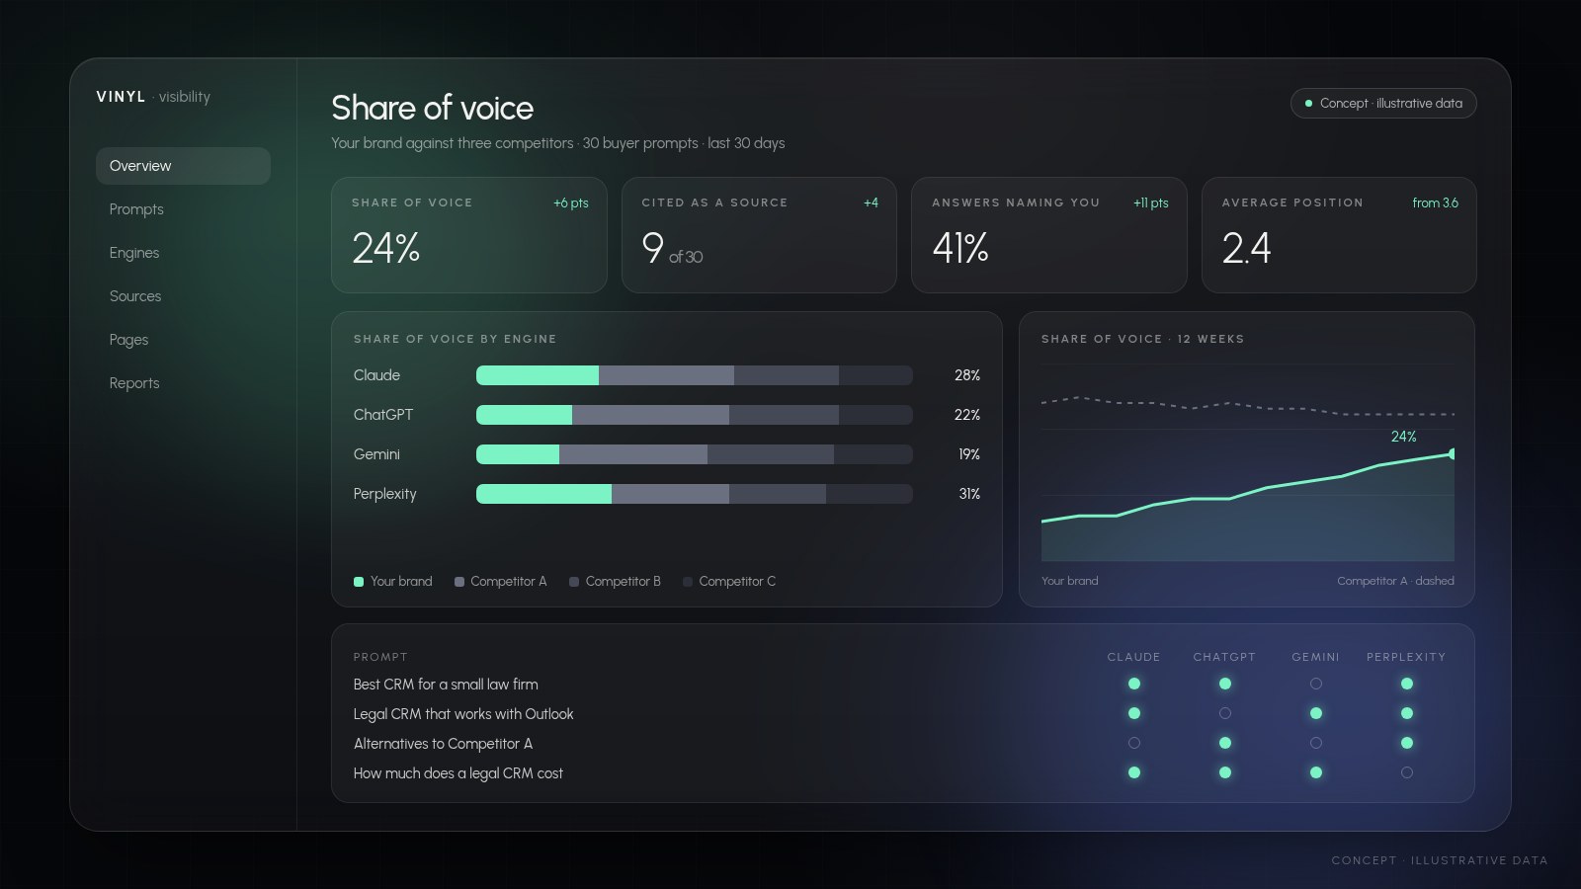Image resolution: width=1581 pixels, height=889 pixels.
Task: Open the Cited as a Source card
Action: coord(759,235)
